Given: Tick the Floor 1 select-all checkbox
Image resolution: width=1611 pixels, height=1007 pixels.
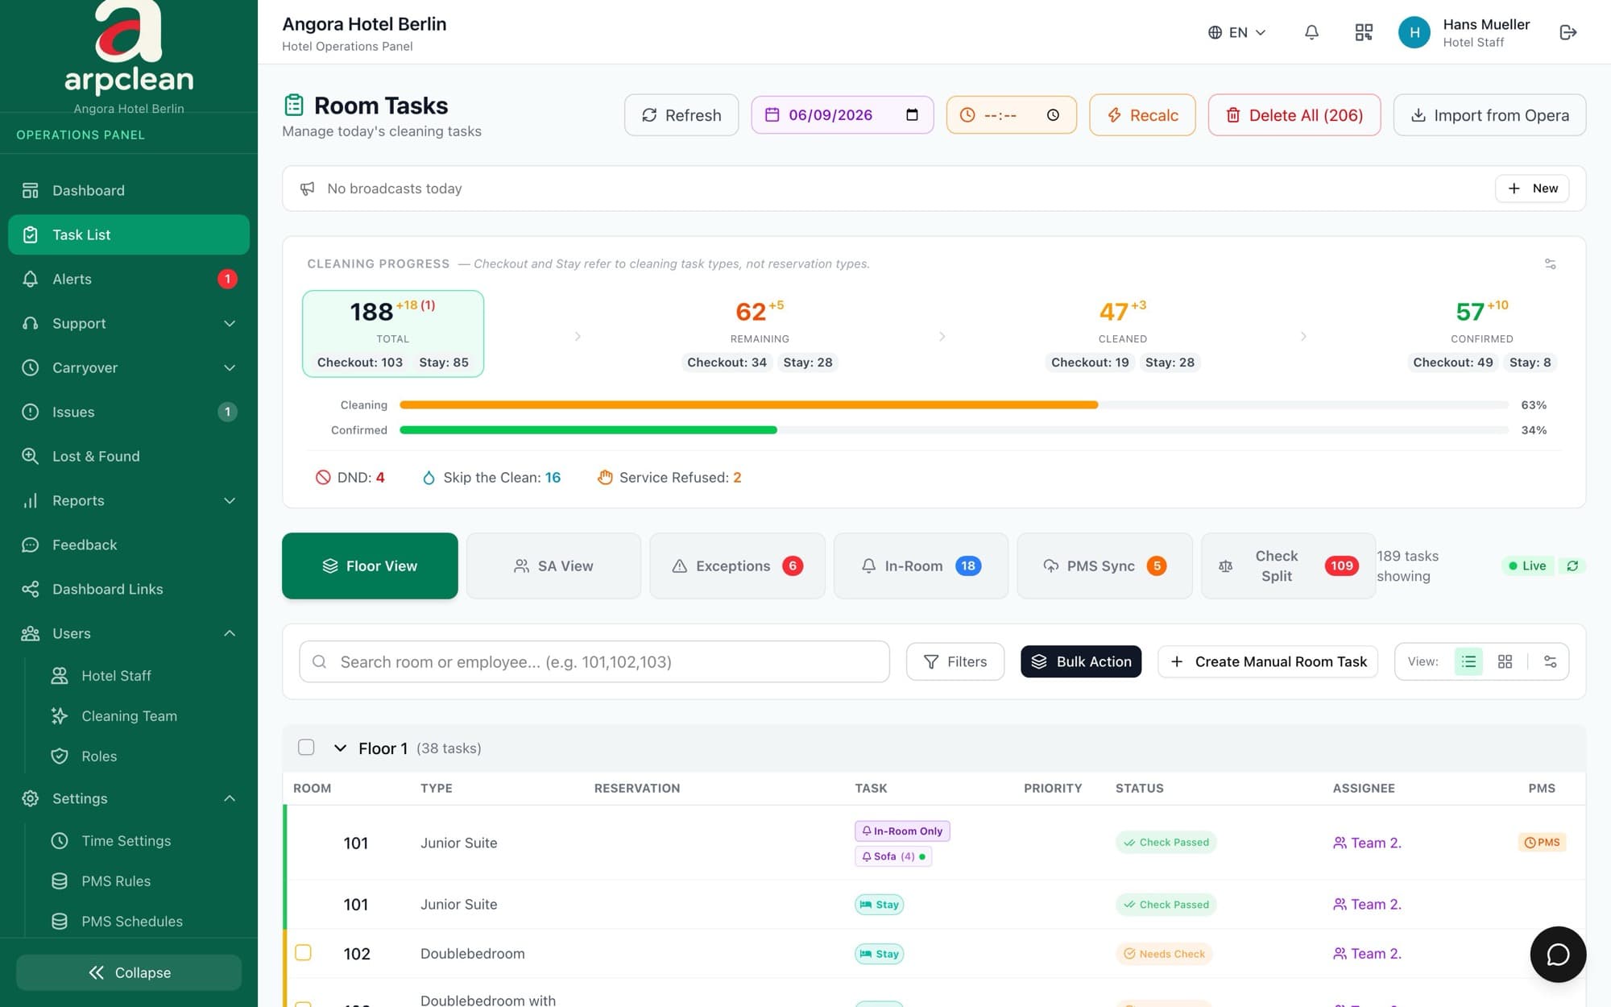Looking at the screenshot, I should 306,747.
